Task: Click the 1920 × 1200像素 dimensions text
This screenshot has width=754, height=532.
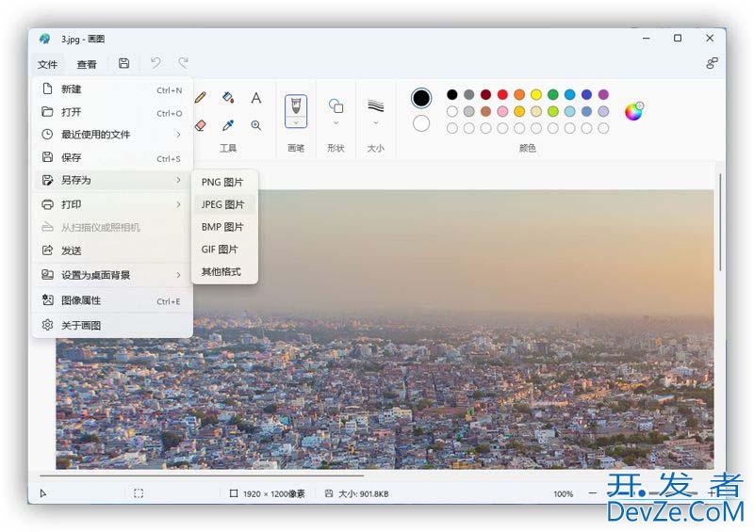Action: (274, 493)
